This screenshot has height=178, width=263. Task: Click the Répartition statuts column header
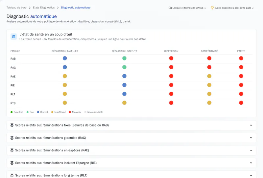(x=124, y=51)
